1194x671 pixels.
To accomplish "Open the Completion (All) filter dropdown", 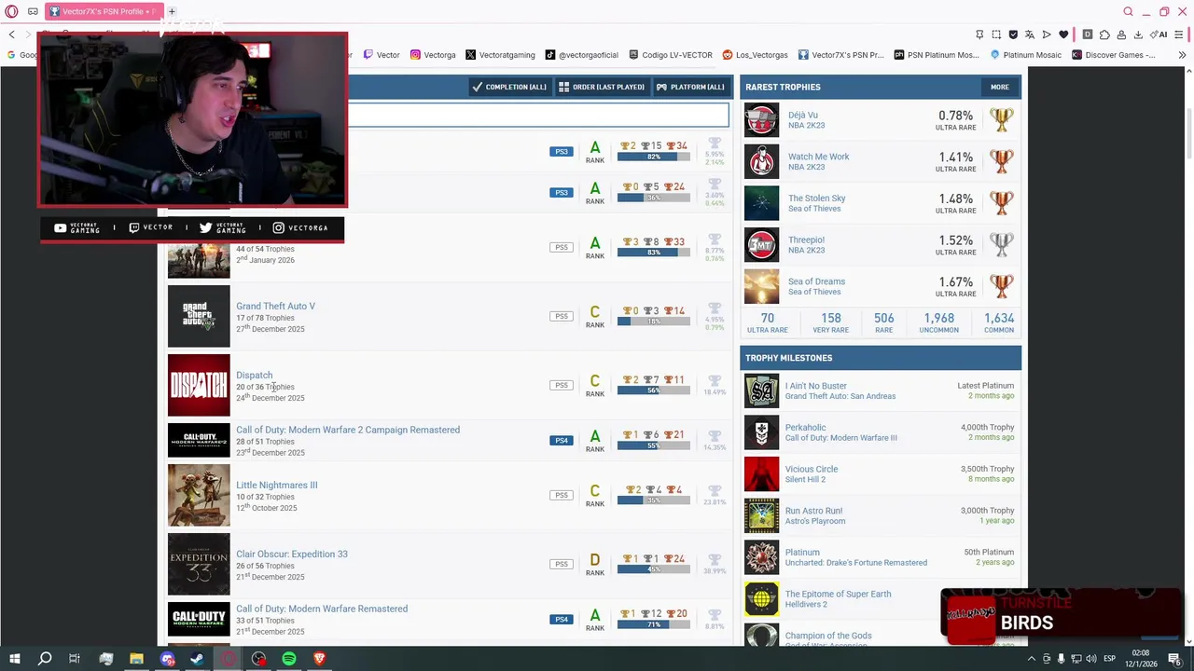I will 509,87.
